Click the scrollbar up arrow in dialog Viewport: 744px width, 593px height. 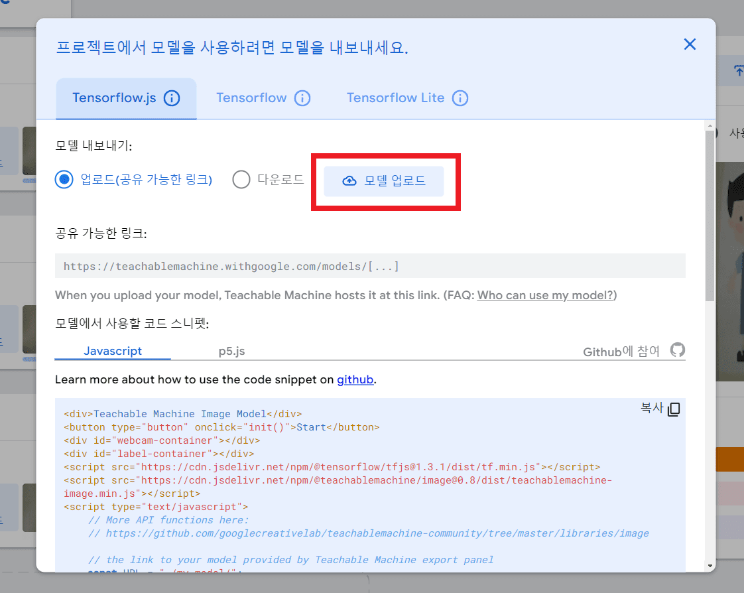[710, 126]
